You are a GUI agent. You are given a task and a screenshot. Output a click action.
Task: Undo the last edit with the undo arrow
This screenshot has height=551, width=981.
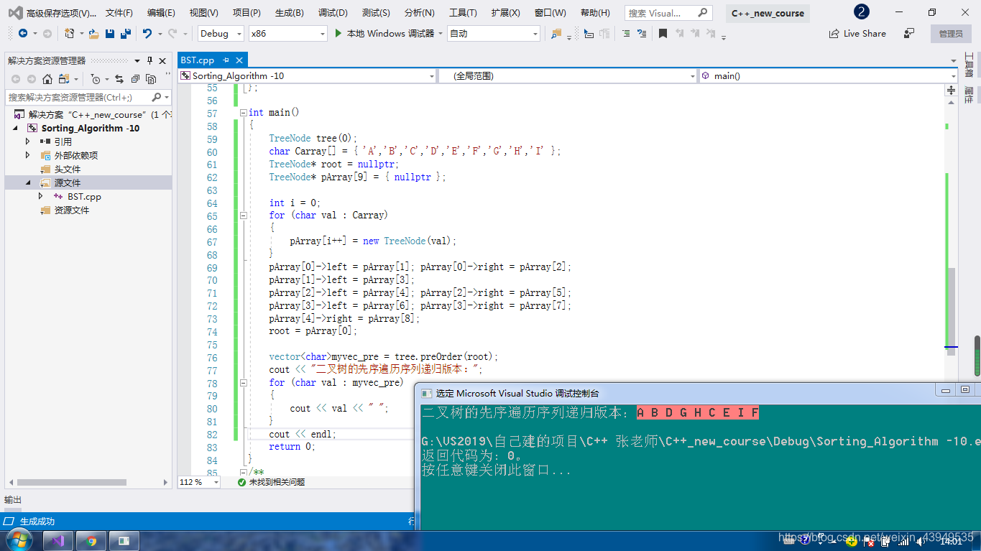(x=147, y=34)
